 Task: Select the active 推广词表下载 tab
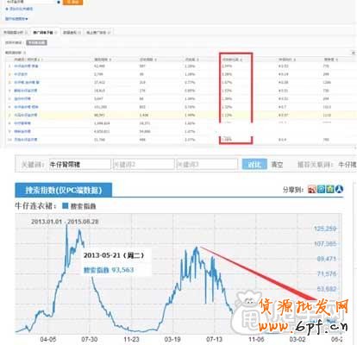click(44, 33)
